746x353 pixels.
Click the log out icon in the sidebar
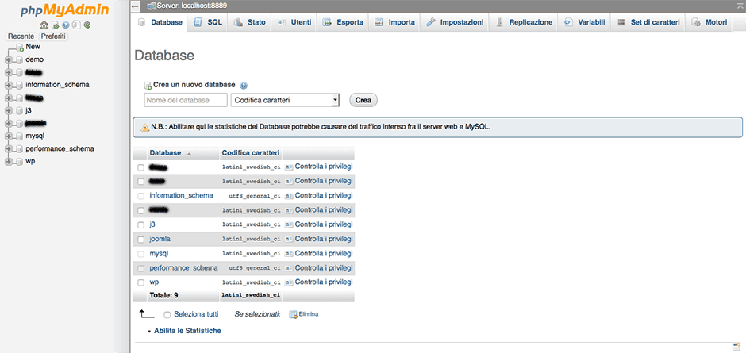pos(55,25)
